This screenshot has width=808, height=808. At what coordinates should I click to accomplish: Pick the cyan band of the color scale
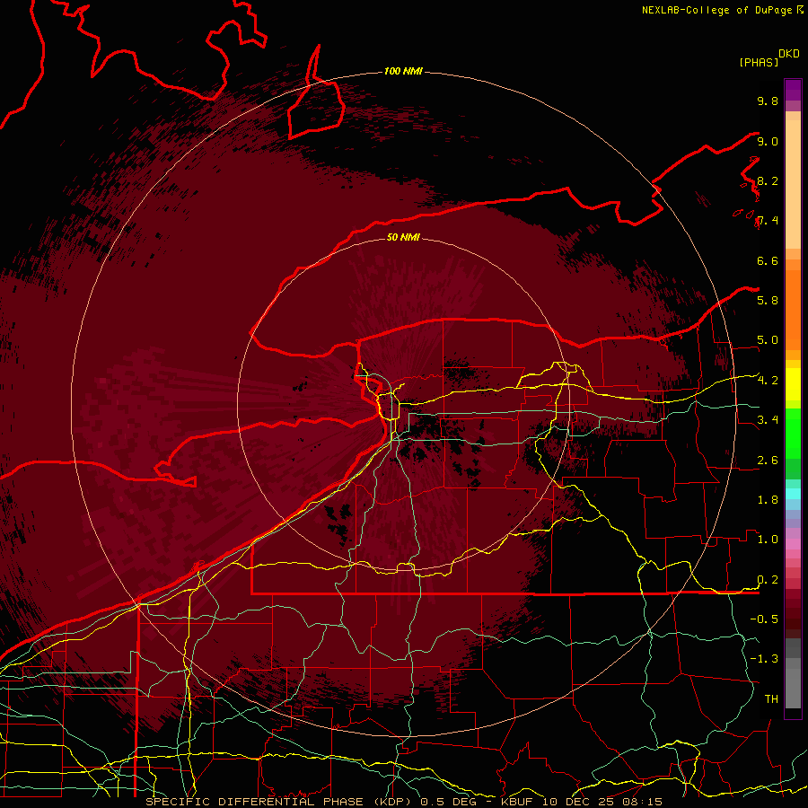tap(793, 493)
